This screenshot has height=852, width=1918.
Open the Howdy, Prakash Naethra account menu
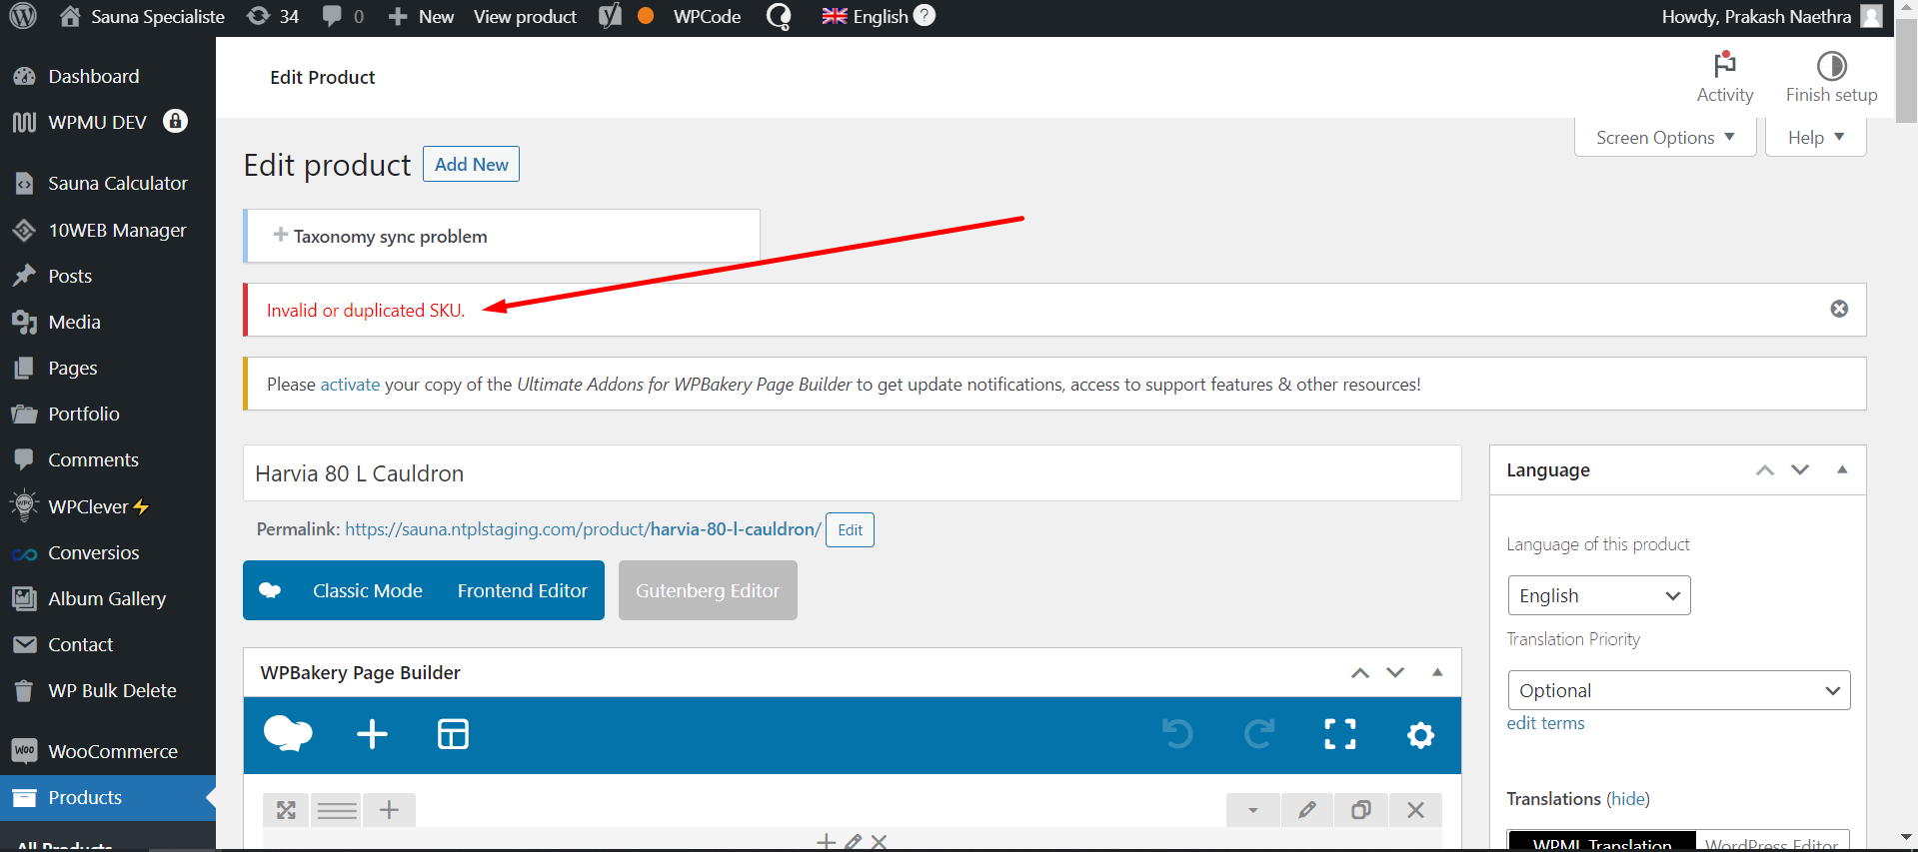(x=1771, y=16)
